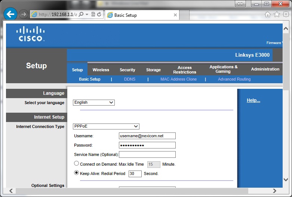Click the Service Name input field
This screenshot has height=197, width=292.
147,154
